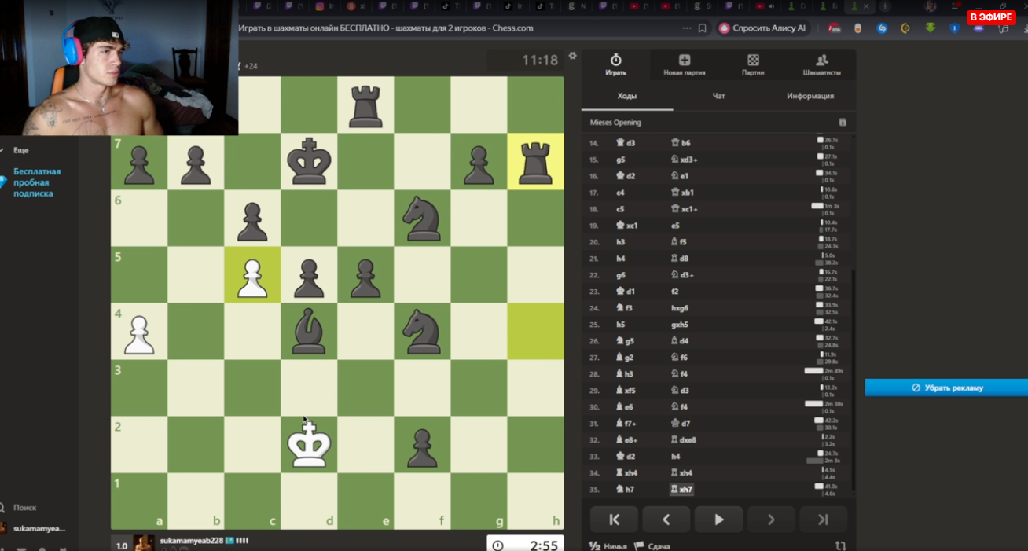Open opening book icon beside Mieses Opening

click(843, 123)
